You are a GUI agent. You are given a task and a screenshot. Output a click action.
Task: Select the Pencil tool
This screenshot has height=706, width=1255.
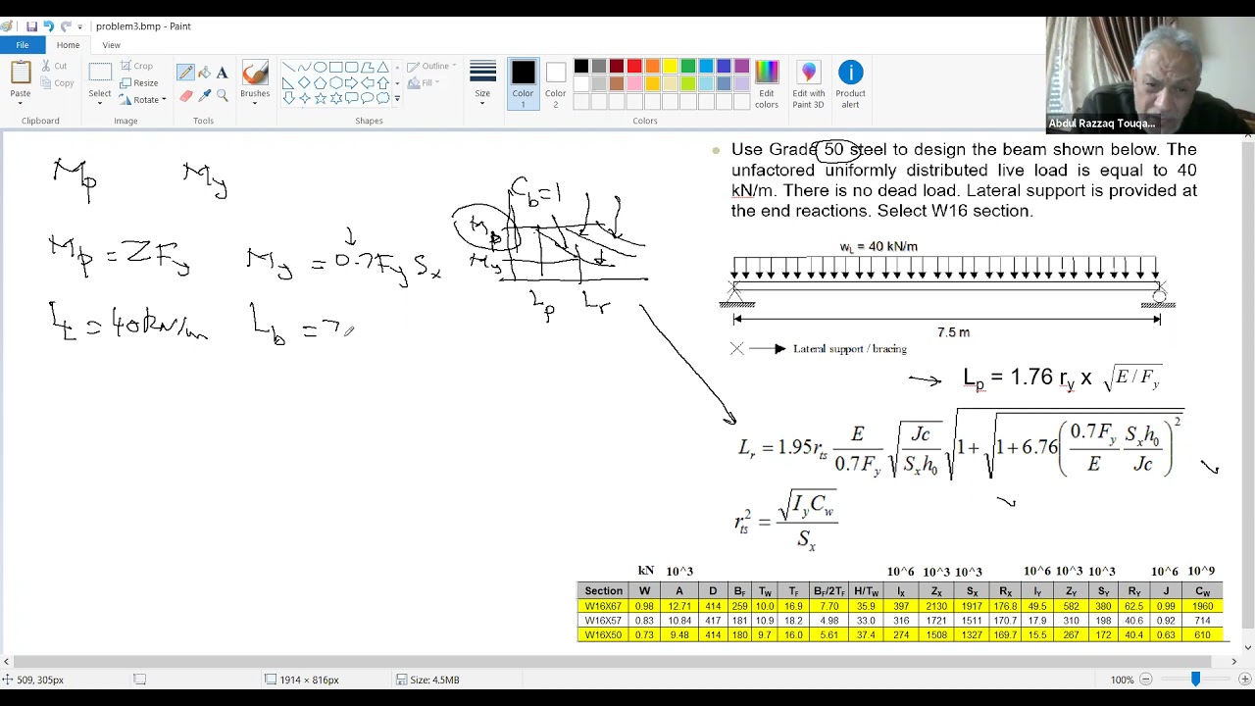pos(185,72)
